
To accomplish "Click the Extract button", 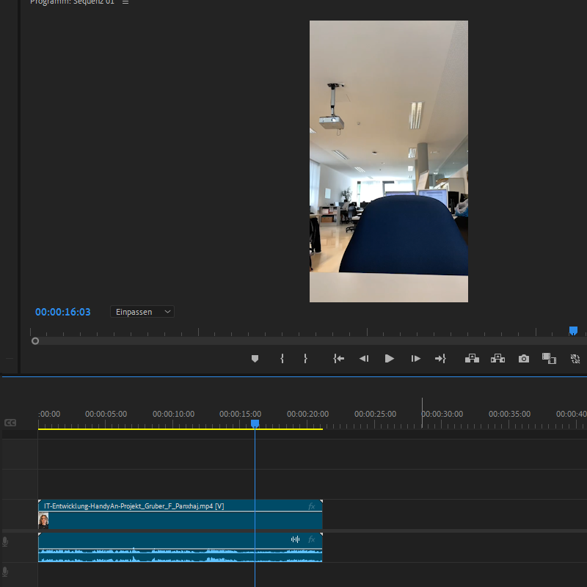I will (497, 359).
